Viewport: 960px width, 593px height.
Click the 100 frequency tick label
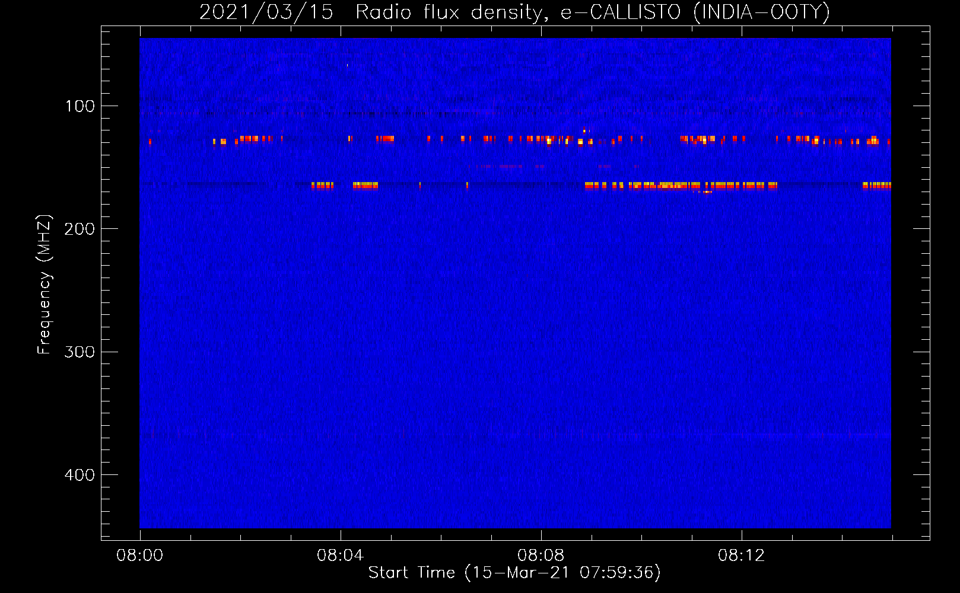point(80,106)
